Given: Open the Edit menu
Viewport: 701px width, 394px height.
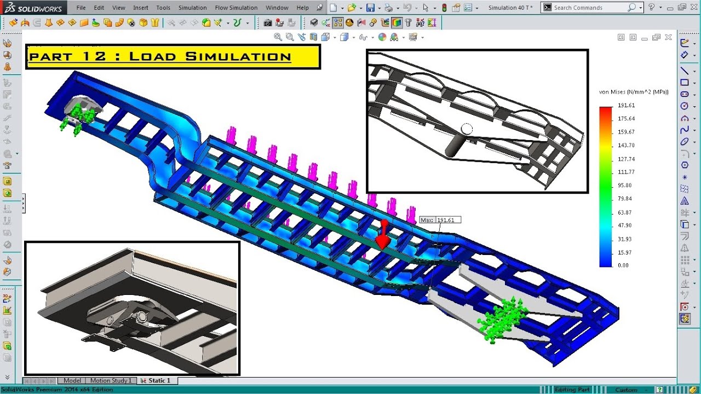Looking at the screenshot, I should [99, 8].
